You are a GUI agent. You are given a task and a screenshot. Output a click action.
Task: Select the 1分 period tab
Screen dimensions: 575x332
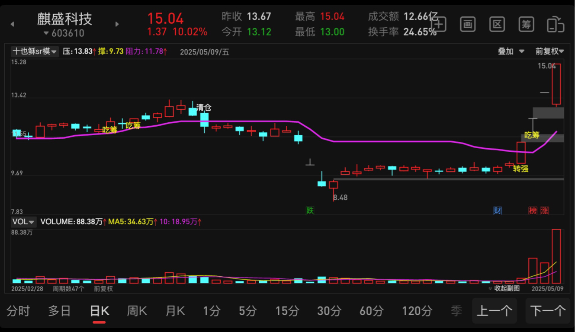pos(212,310)
